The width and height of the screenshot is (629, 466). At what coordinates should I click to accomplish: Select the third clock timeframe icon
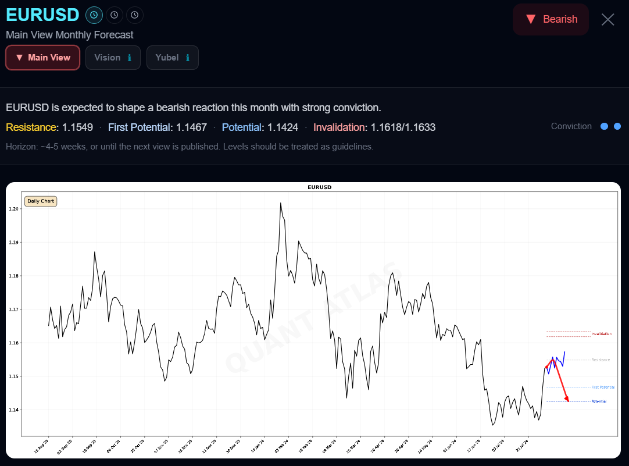pyautogui.click(x=135, y=15)
